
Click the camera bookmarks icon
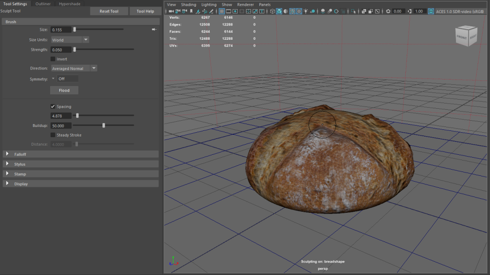point(191,11)
